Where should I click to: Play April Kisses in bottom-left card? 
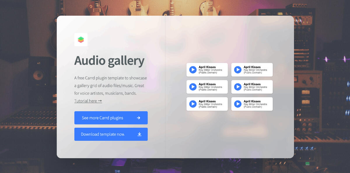pyautogui.click(x=193, y=104)
